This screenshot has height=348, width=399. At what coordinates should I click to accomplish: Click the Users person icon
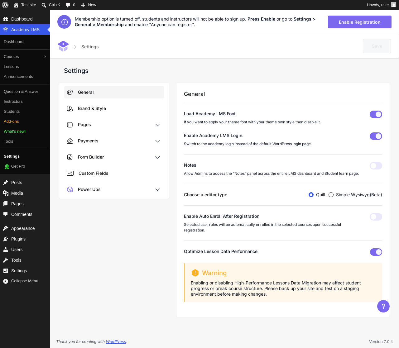pos(6,250)
